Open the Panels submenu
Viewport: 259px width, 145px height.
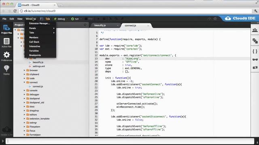pyautogui.click(x=40, y=28)
